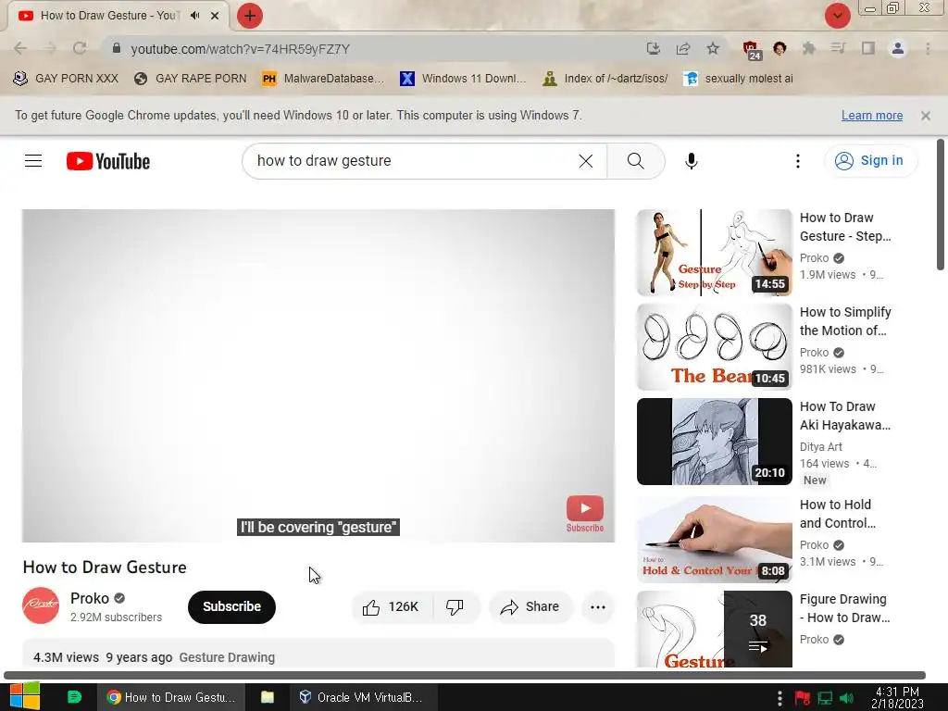This screenshot has width=948, height=711.
Task: Mute the tab via speaker icon
Action: point(194,16)
